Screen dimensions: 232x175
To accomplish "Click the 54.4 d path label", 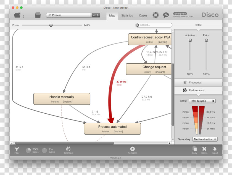I will pyautogui.click(x=86, y=67).
